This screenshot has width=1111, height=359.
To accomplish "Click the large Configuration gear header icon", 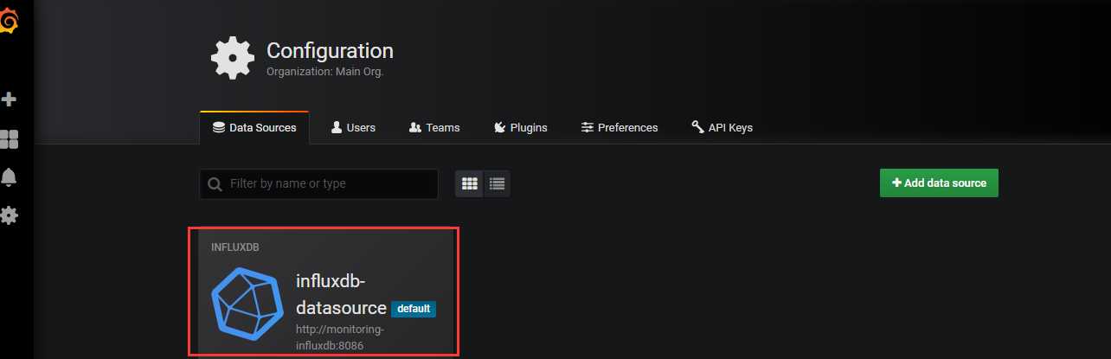I will point(233,58).
